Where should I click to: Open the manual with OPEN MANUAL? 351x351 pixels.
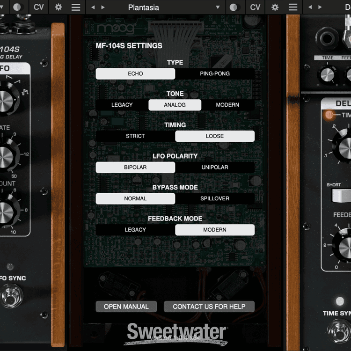pos(126,307)
